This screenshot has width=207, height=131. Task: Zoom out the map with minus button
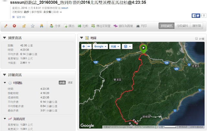click(x=89, y=47)
